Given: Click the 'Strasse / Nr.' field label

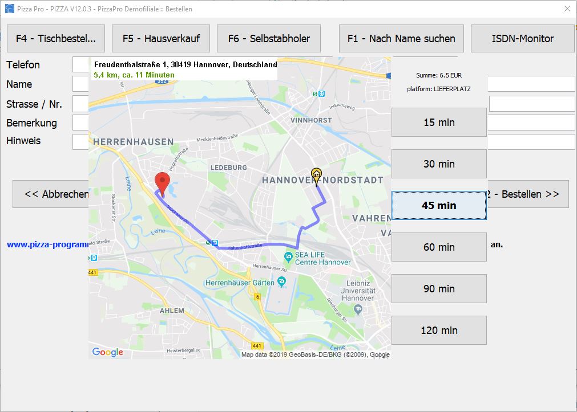Looking at the screenshot, I should coord(34,104).
